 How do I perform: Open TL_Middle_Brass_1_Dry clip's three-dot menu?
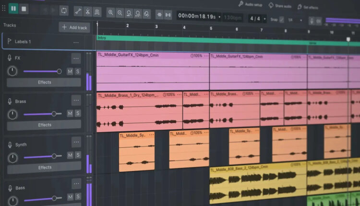point(179,95)
